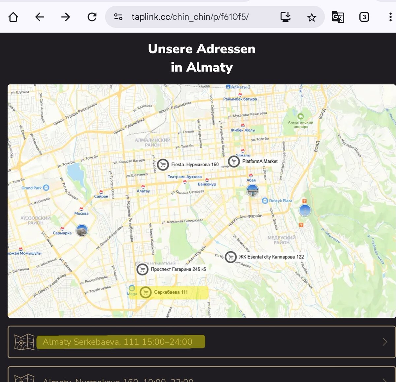Click the Байконур metro station marker
The height and width of the screenshot is (382, 396).
coord(207,180)
